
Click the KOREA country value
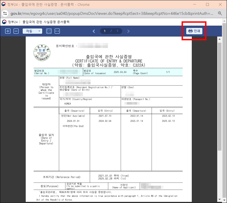pyautogui.click(x=68, y=104)
